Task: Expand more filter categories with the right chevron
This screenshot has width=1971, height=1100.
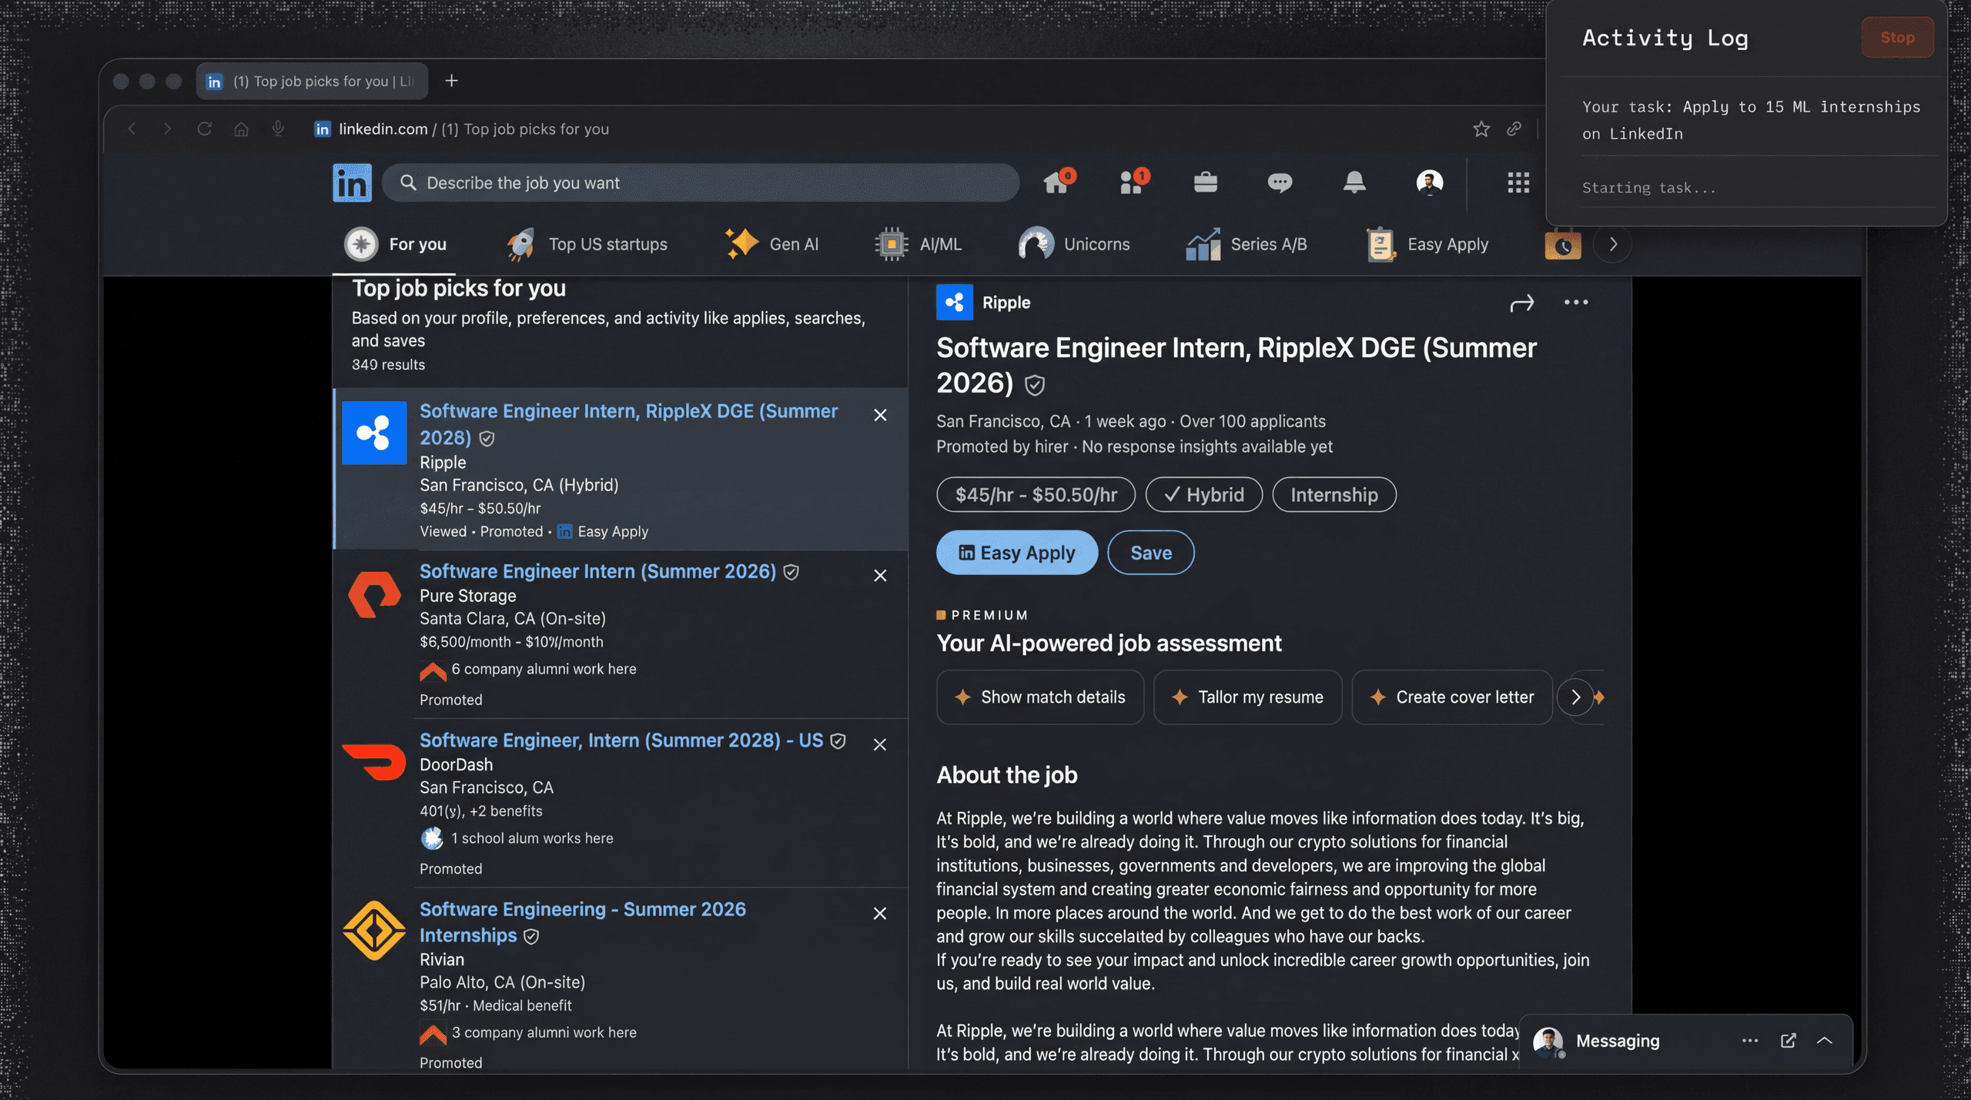Action: 1612,244
